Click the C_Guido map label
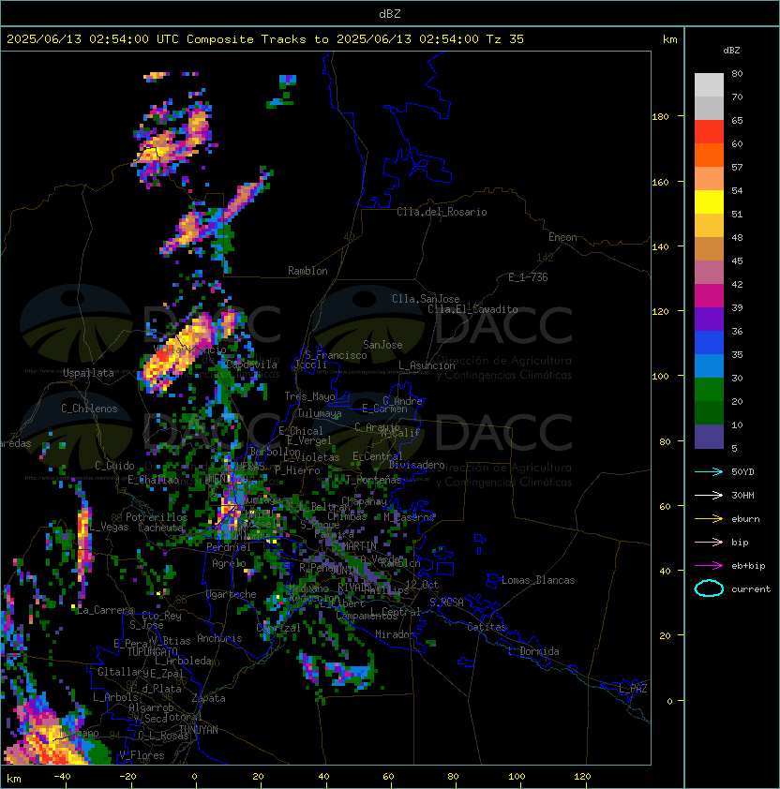Viewport: 780px width, 789px height. pyautogui.click(x=114, y=466)
